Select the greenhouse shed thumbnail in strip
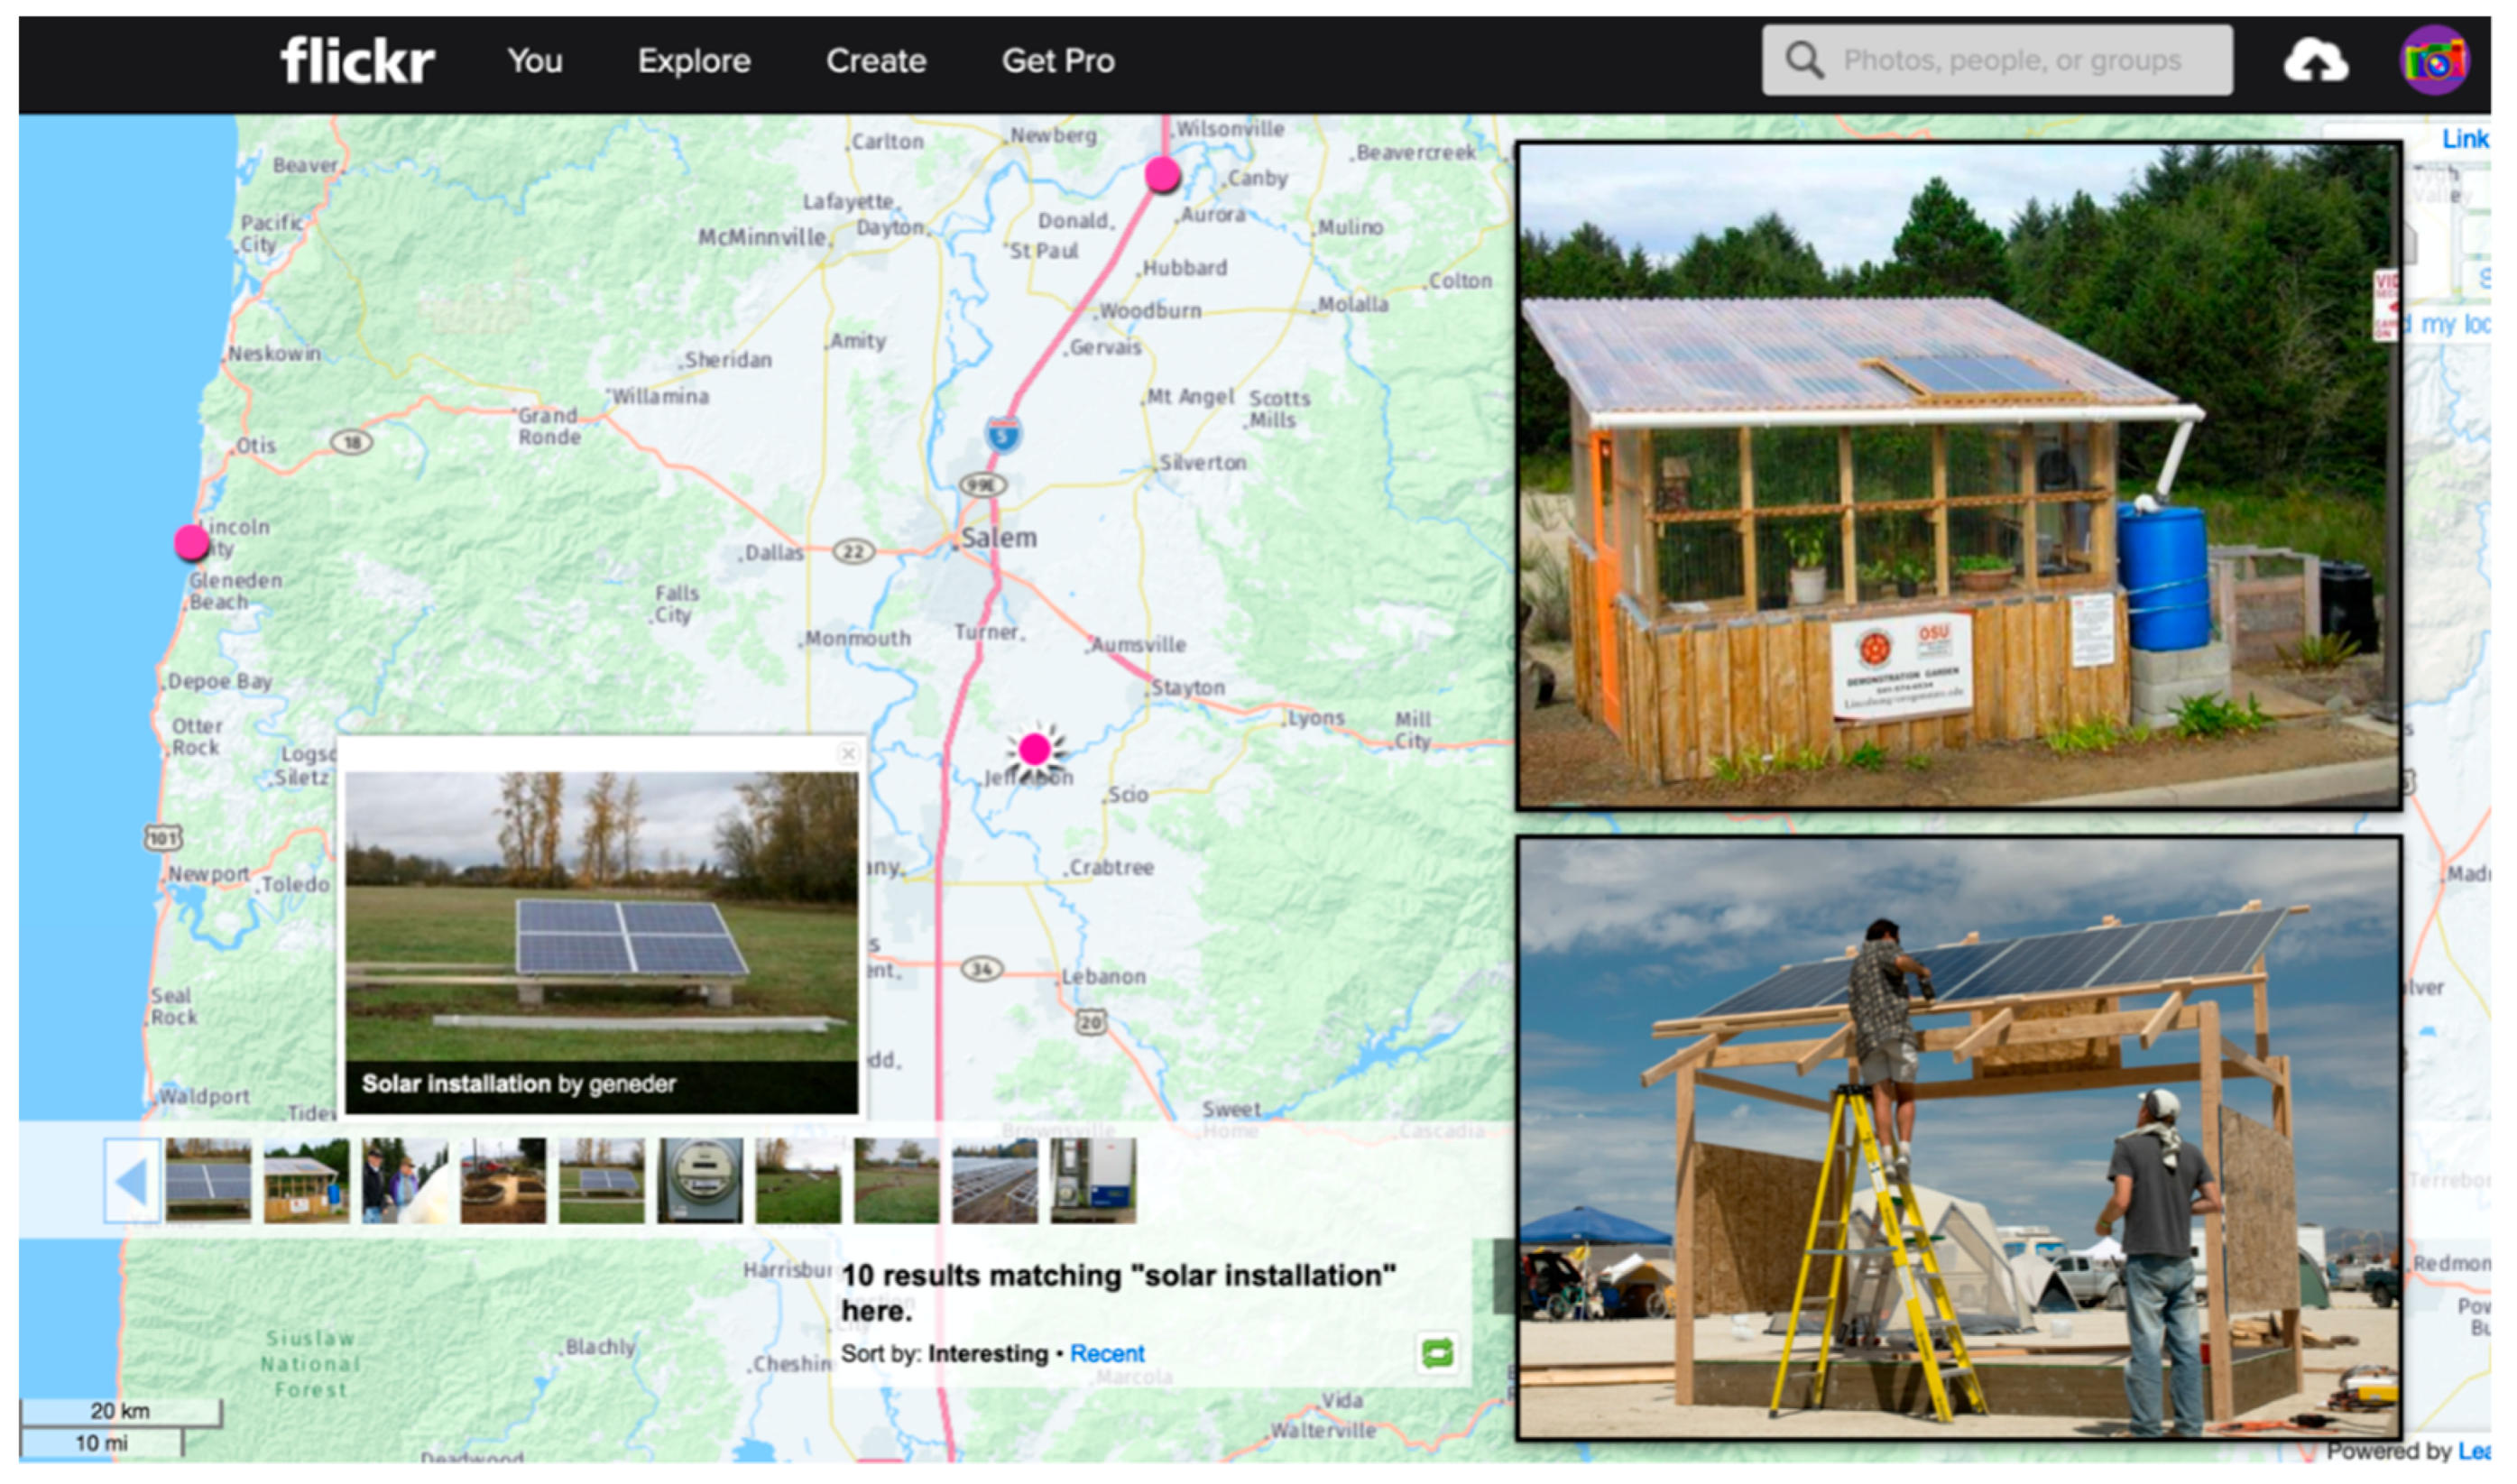Image resolution: width=2517 pixels, height=1484 pixels. [x=306, y=1181]
